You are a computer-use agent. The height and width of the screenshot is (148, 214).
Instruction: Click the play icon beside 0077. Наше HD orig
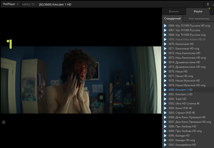[165, 76]
